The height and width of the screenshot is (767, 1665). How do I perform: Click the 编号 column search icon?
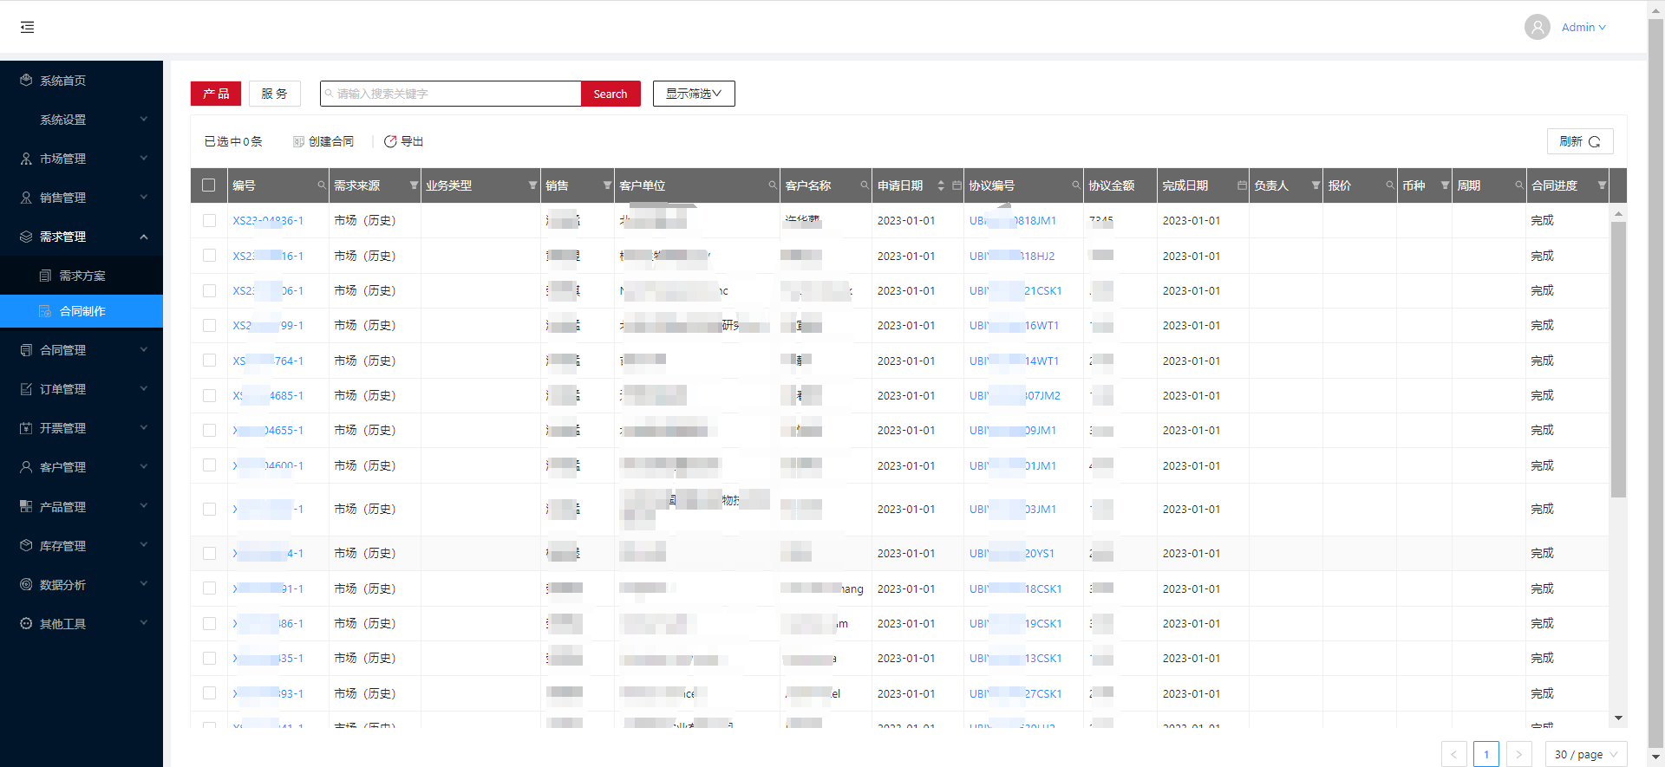pos(321,185)
